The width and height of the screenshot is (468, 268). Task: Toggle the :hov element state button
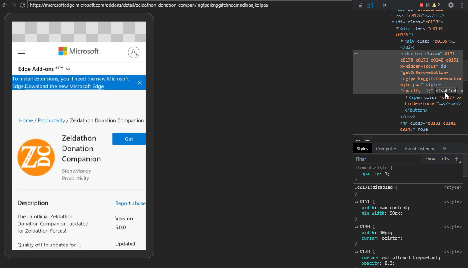tap(430, 159)
